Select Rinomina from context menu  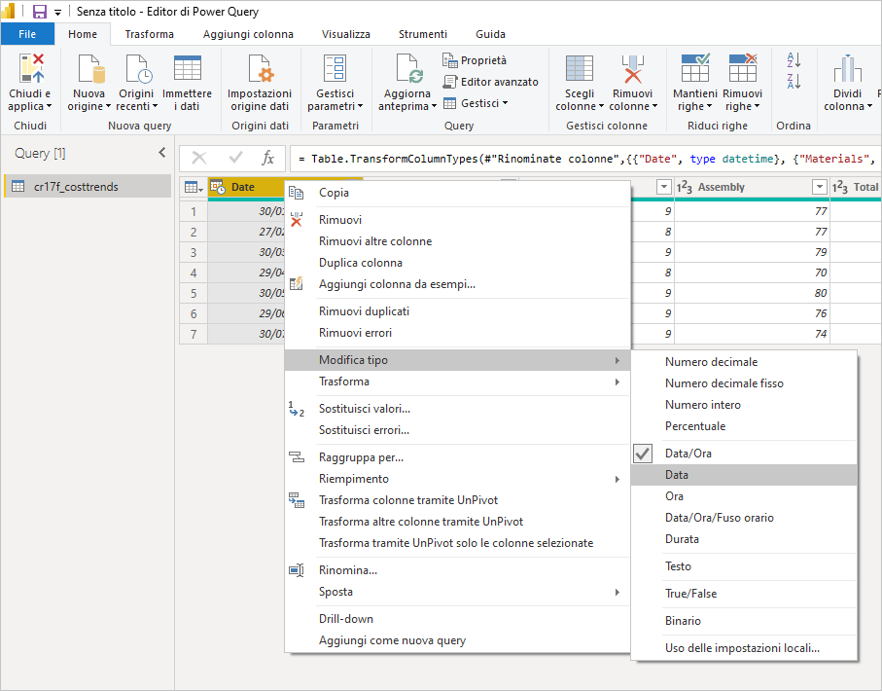coord(457,570)
